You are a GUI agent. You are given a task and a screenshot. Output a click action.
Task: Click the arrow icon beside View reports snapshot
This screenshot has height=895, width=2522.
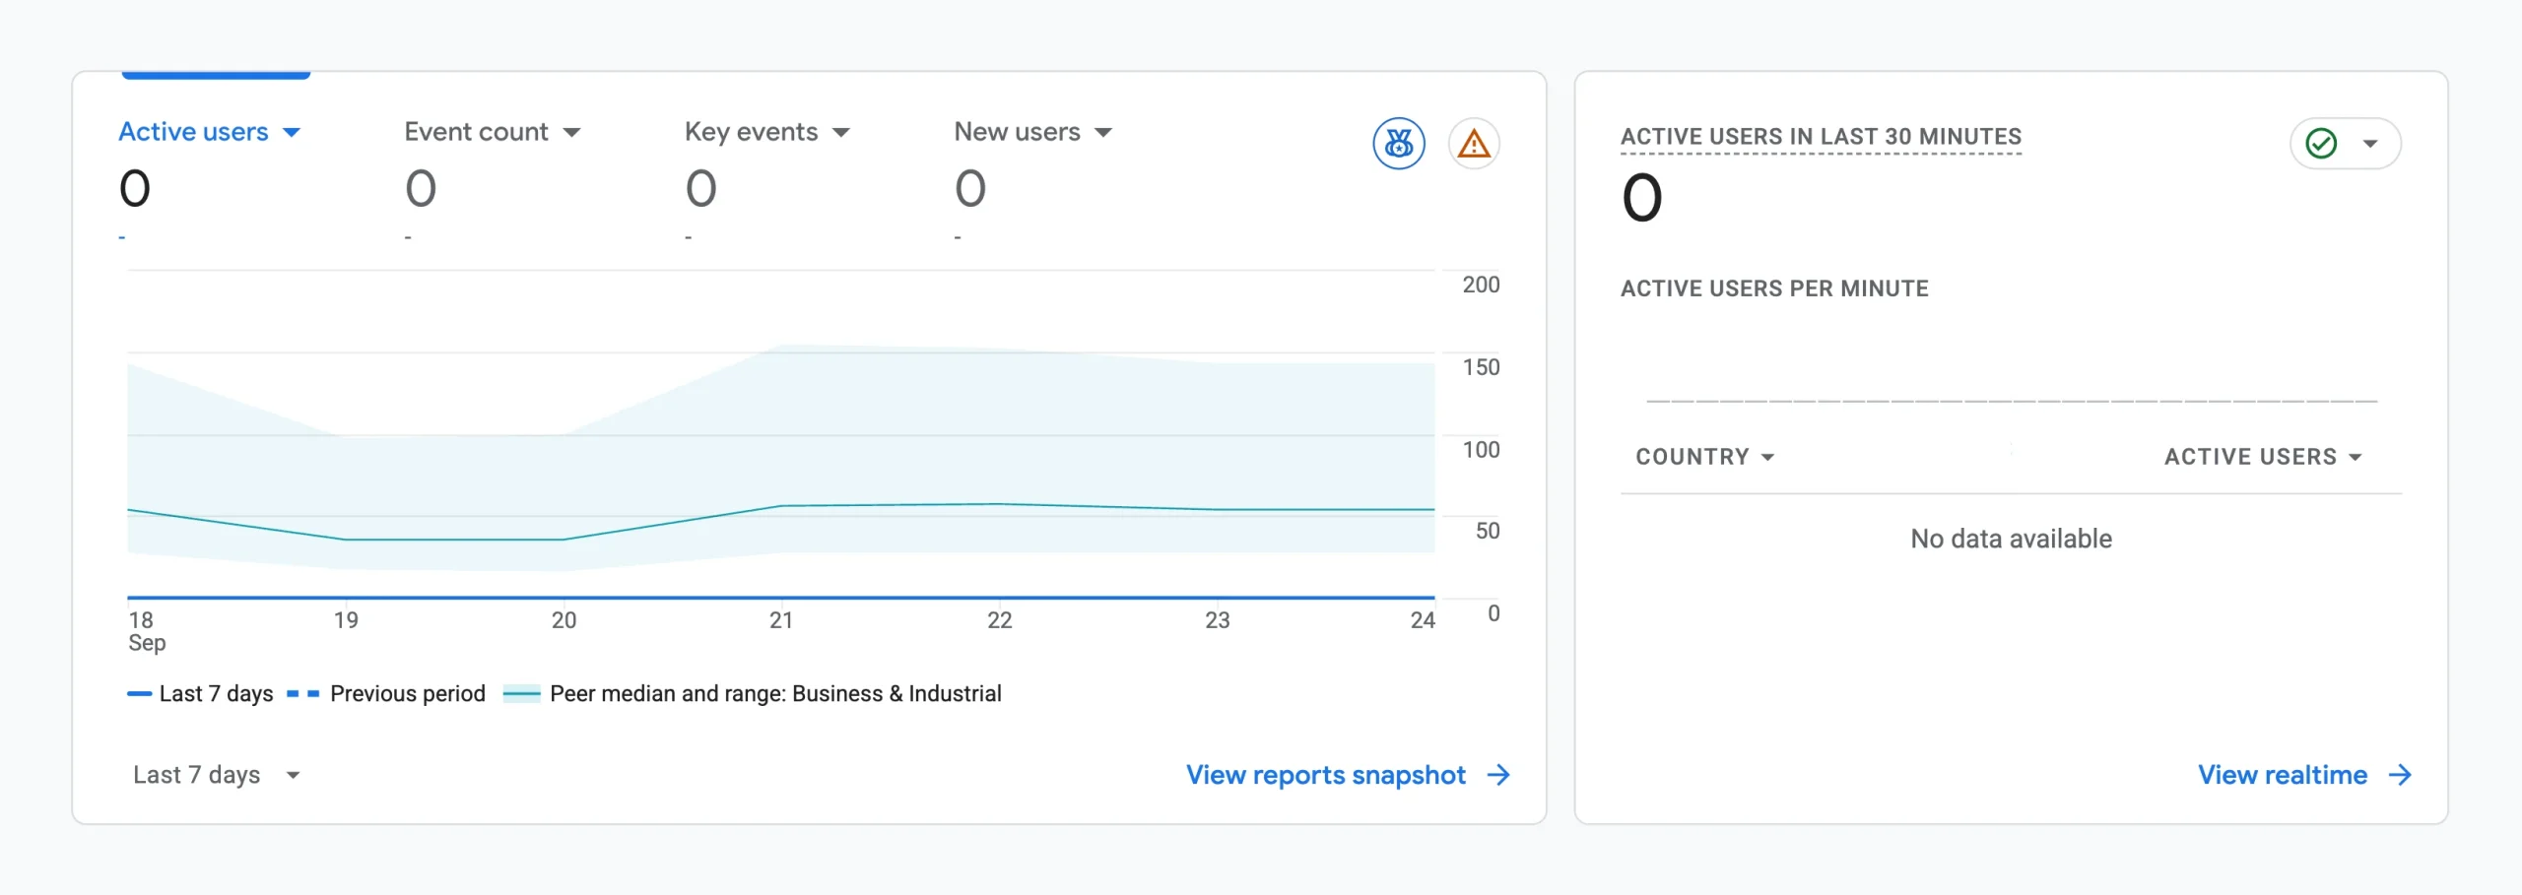pyautogui.click(x=1498, y=775)
